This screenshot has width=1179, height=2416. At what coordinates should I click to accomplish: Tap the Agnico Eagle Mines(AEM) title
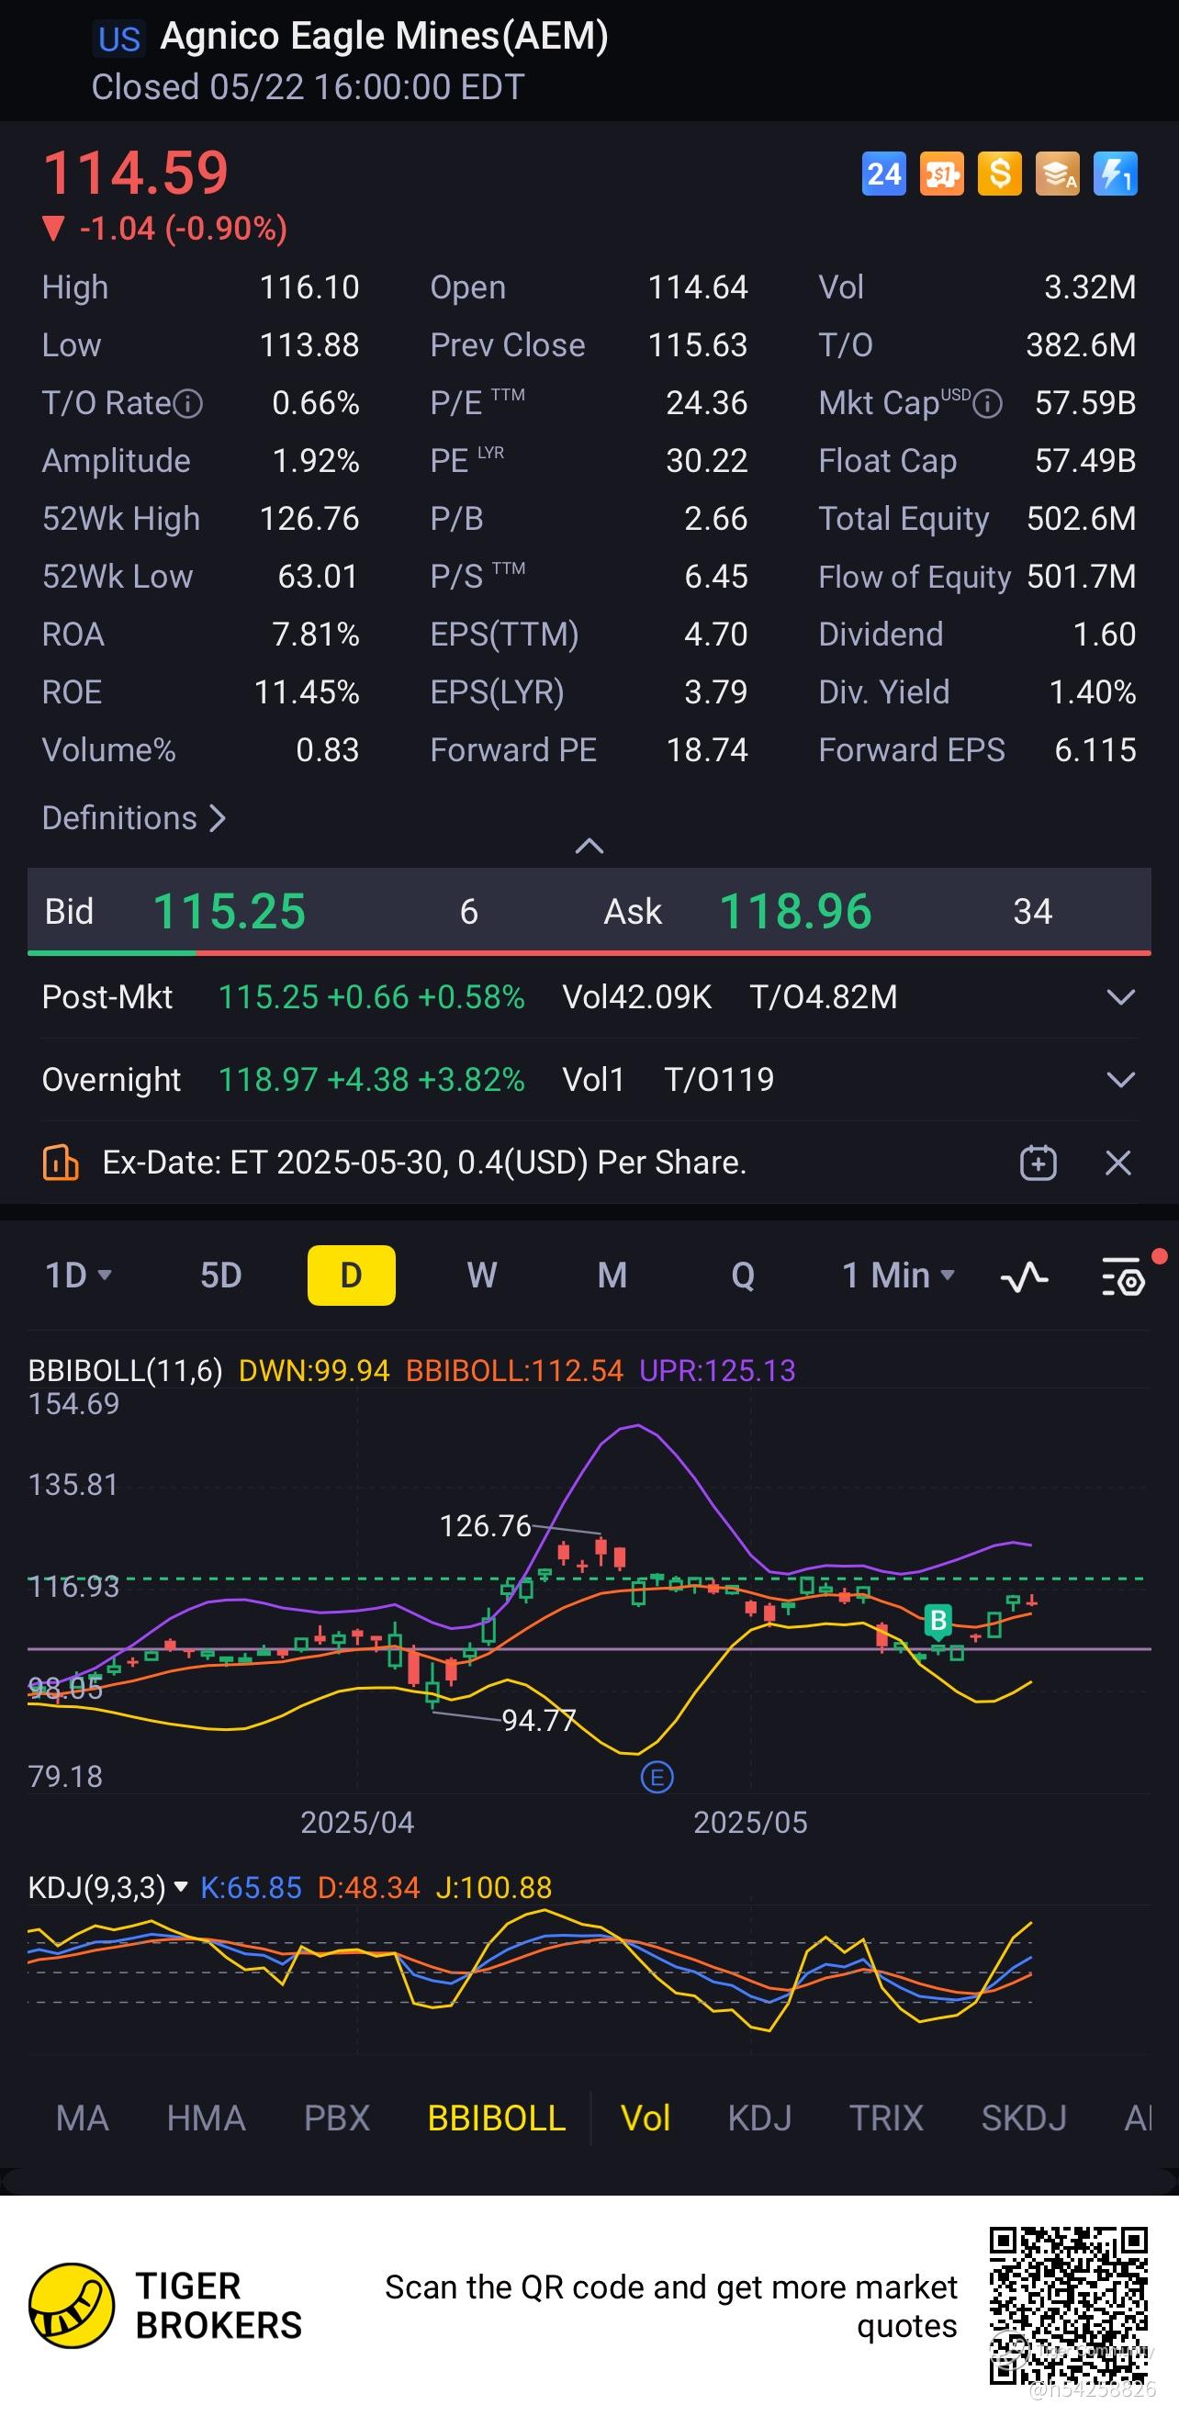(x=385, y=37)
